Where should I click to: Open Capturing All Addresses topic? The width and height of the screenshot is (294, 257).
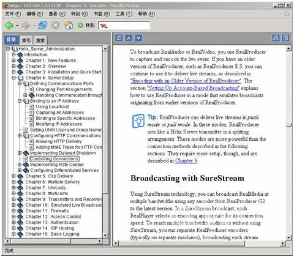(x=60, y=113)
